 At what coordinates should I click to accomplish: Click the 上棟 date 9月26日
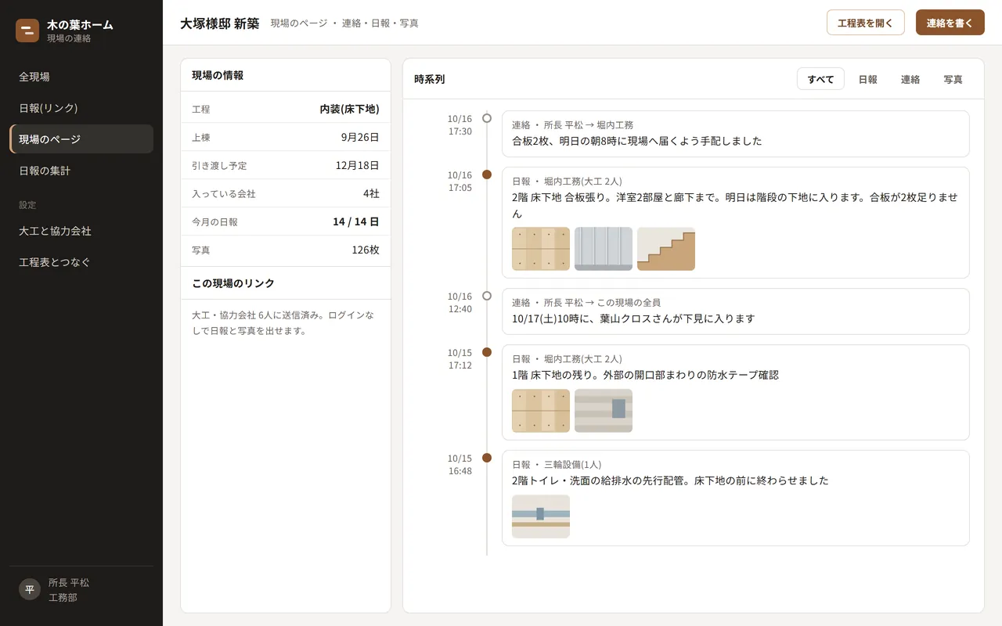[360, 137]
